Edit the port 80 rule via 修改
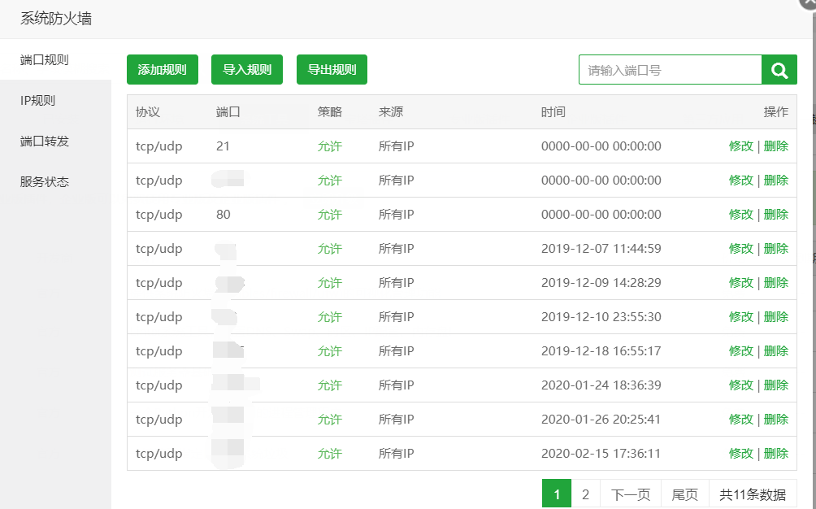816x509 pixels. point(741,215)
